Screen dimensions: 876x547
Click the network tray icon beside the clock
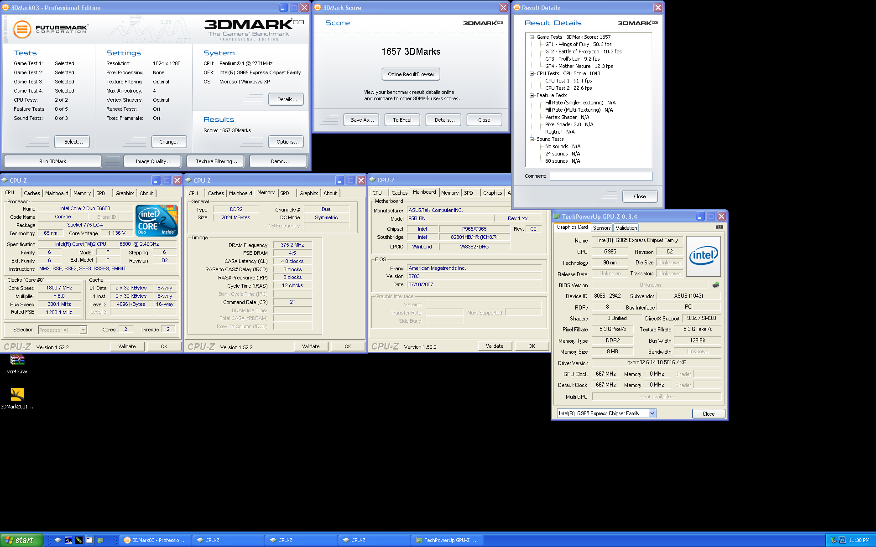[842, 540]
